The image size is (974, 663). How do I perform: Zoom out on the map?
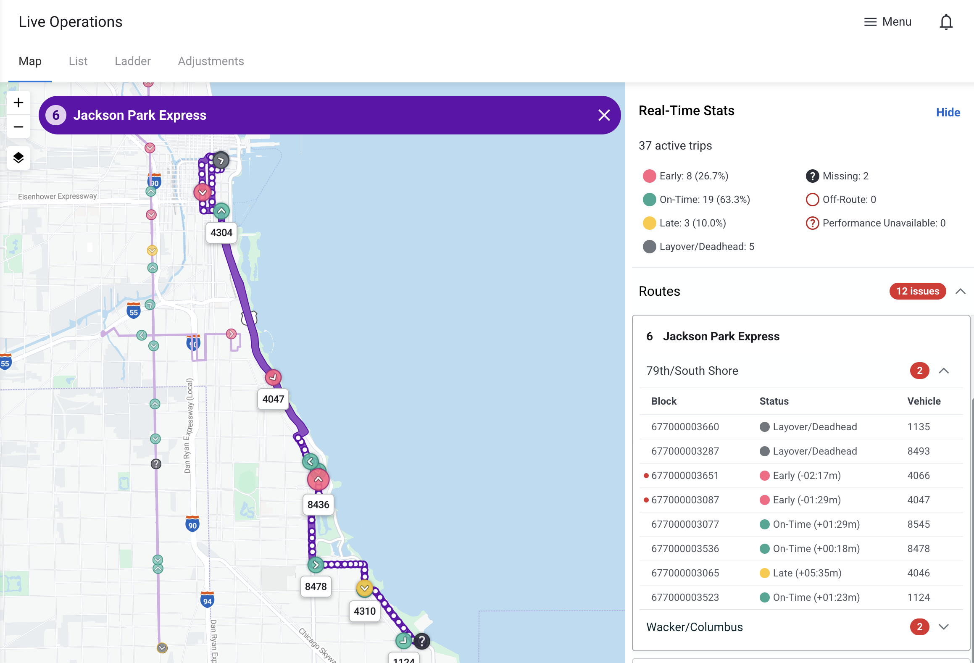tap(18, 127)
